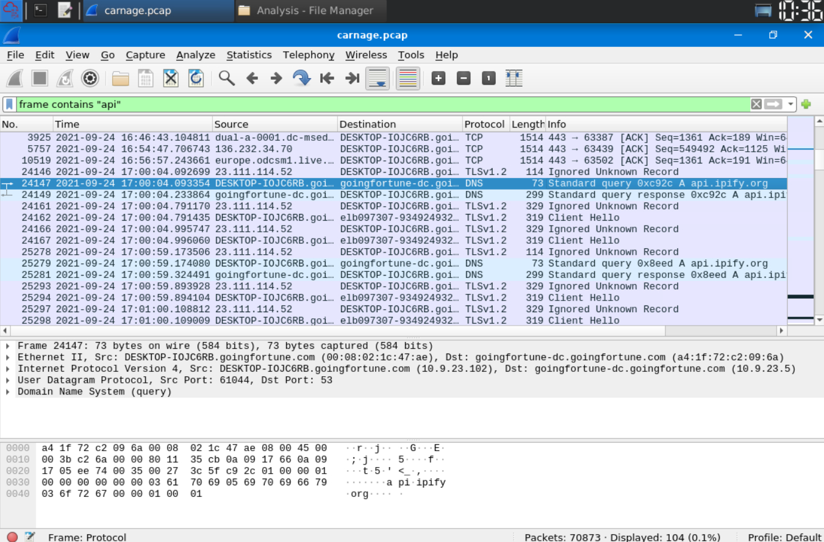The width and height of the screenshot is (824, 542).
Task: Open capture options gear icon
Action: tap(90, 78)
